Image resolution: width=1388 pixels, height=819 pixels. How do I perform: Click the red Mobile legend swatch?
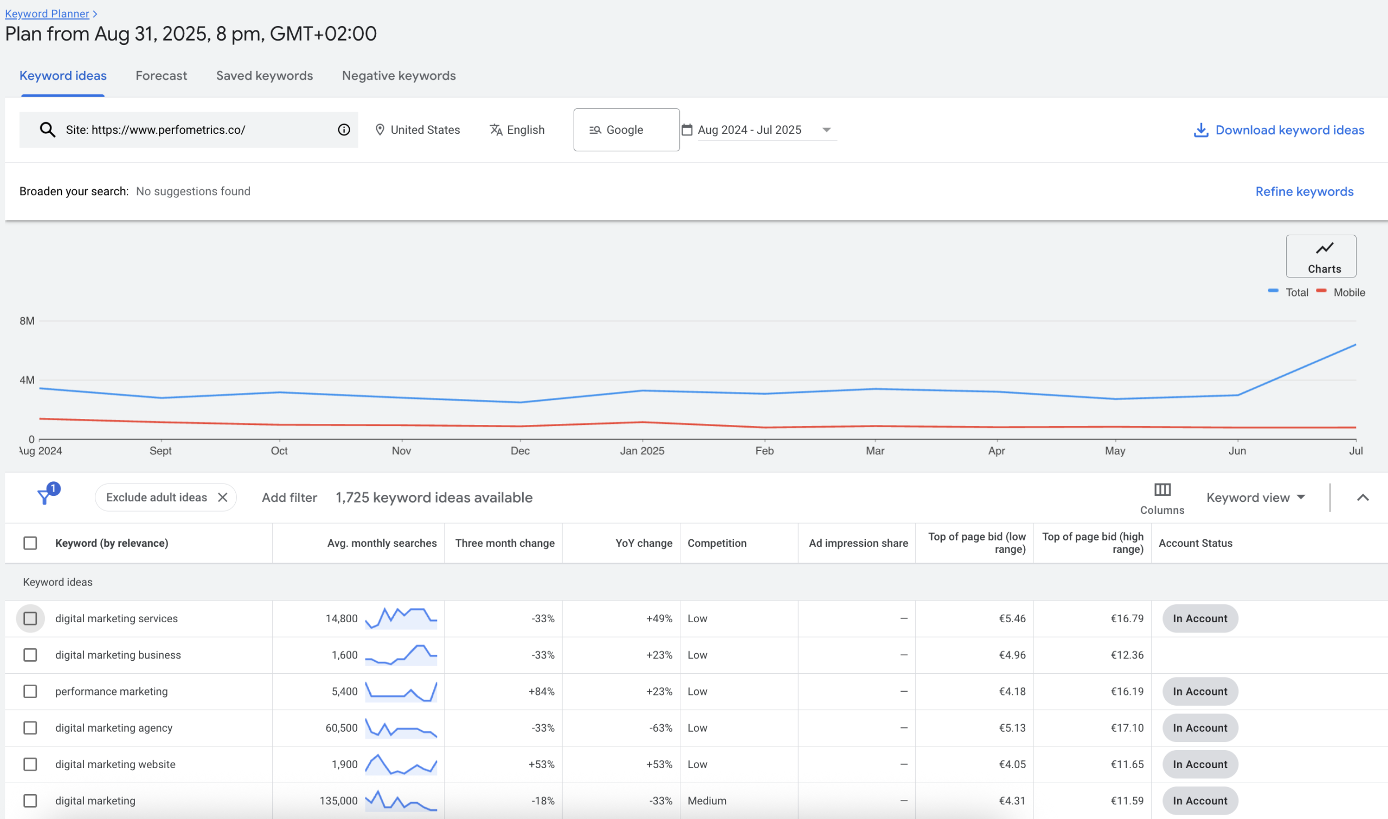pyautogui.click(x=1321, y=291)
